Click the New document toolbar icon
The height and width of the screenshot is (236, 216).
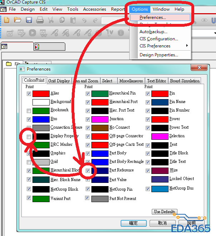pos(7,20)
